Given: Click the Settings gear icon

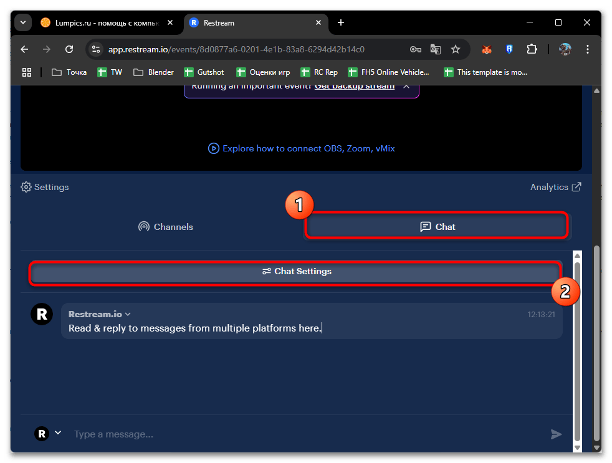Looking at the screenshot, I should tap(26, 187).
